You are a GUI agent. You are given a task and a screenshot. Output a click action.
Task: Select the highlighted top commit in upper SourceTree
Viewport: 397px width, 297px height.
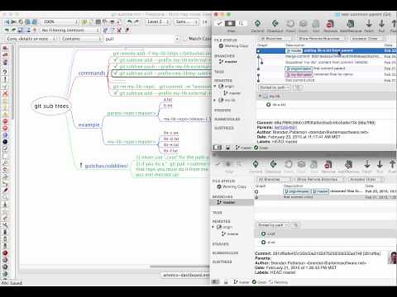[327, 50]
